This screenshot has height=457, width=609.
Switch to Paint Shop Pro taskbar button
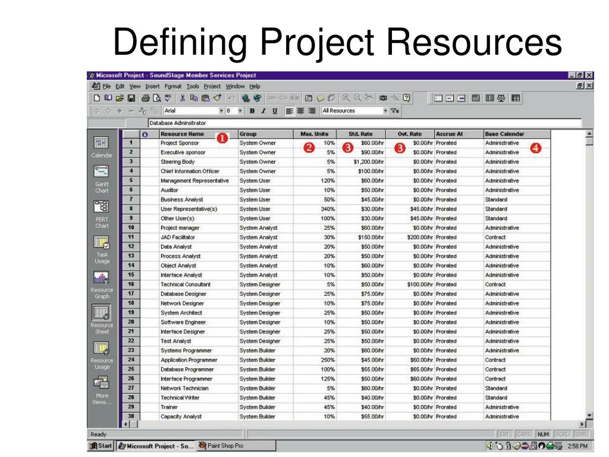click(x=236, y=446)
